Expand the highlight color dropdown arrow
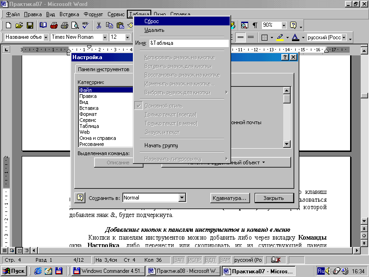369x277 pixels. 287,37
